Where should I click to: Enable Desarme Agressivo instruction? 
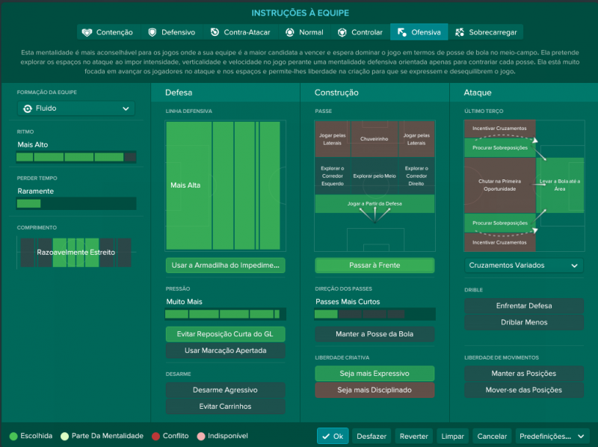pyautogui.click(x=225, y=390)
